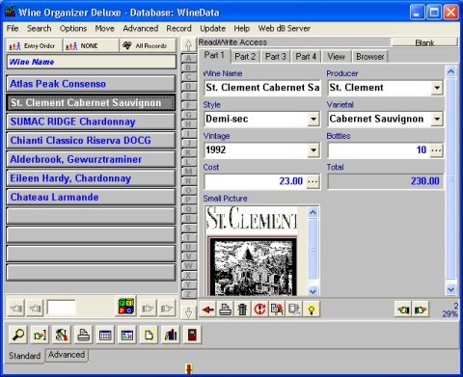Expand the Producer dropdown
This screenshot has width=463, height=377.
point(437,88)
